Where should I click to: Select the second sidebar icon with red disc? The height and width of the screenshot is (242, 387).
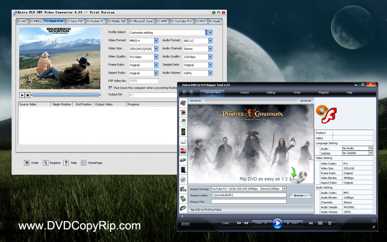tap(183, 112)
